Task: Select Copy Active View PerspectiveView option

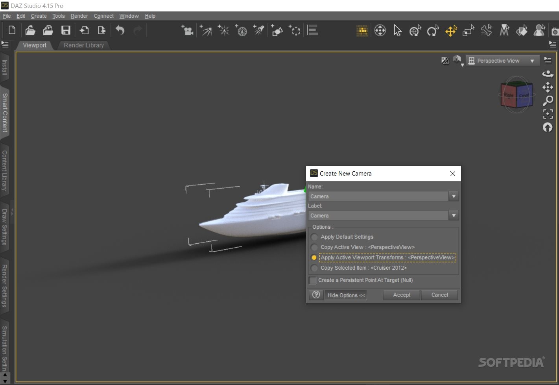Action: pos(314,247)
